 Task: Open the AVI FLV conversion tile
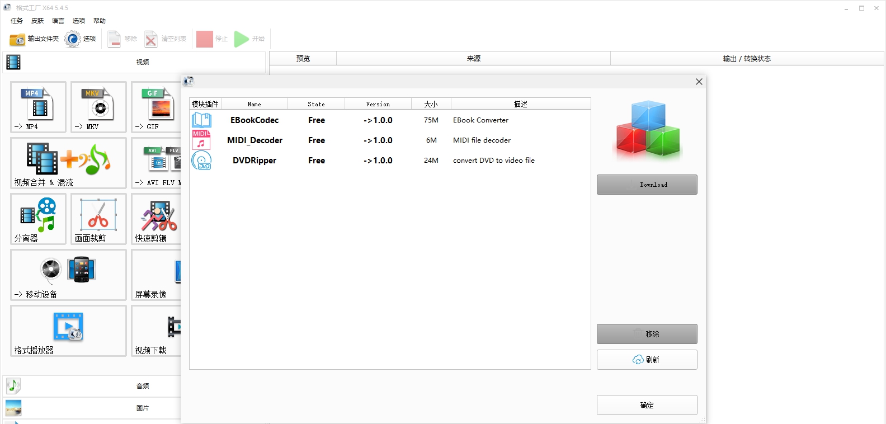(x=156, y=163)
